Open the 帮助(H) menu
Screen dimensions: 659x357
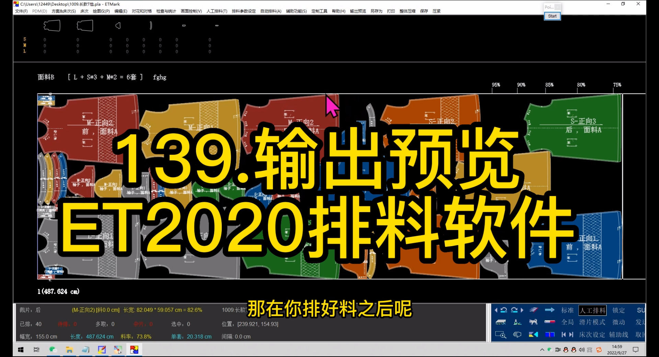click(x=338, y=11)
